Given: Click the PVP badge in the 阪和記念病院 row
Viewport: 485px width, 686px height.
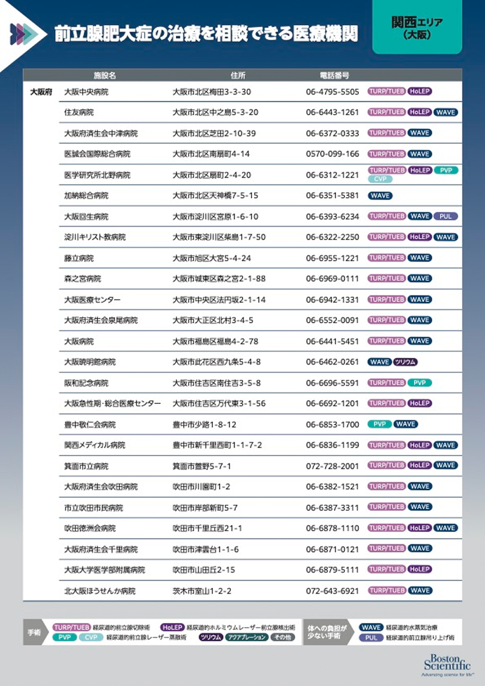Looking at the screenshot, I should pyautogui.click(x=420, y=383).
